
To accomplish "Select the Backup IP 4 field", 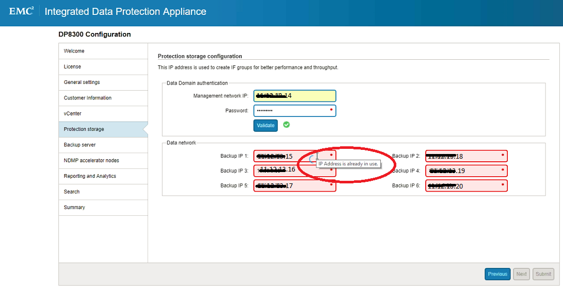I will pos(466,171).
